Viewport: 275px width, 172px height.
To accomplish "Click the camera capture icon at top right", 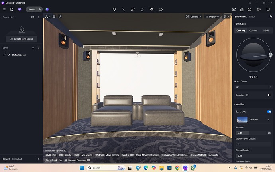I will [249, 9].
